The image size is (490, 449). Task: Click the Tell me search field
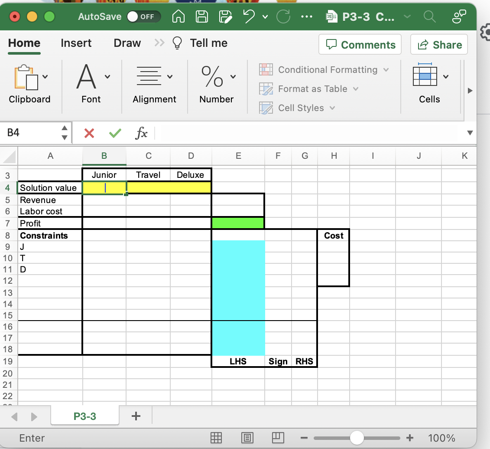click(209, 43)
